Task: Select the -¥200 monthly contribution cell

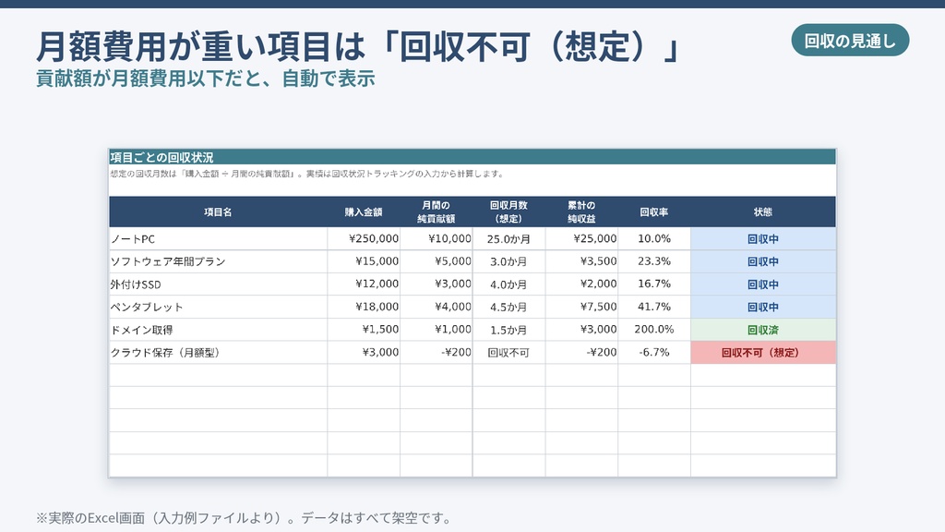Action: pos(437,352)
